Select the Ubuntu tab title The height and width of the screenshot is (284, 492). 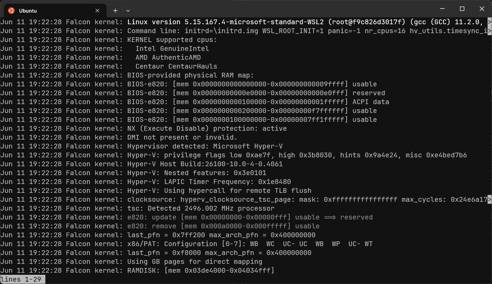click(28, 11)
